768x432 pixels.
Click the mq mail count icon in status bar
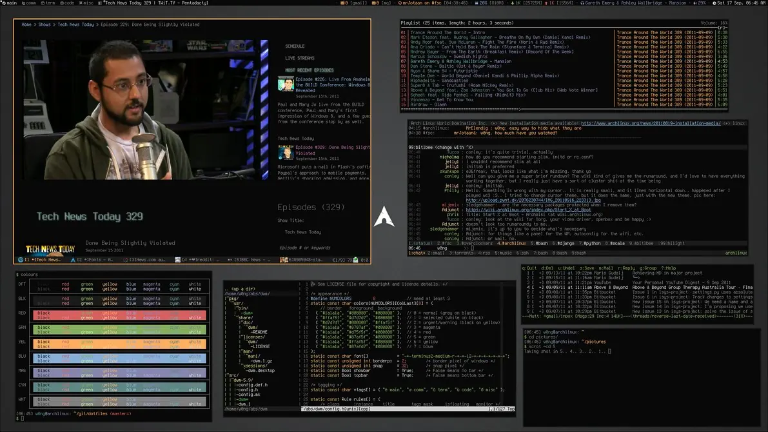coord(374,3)
